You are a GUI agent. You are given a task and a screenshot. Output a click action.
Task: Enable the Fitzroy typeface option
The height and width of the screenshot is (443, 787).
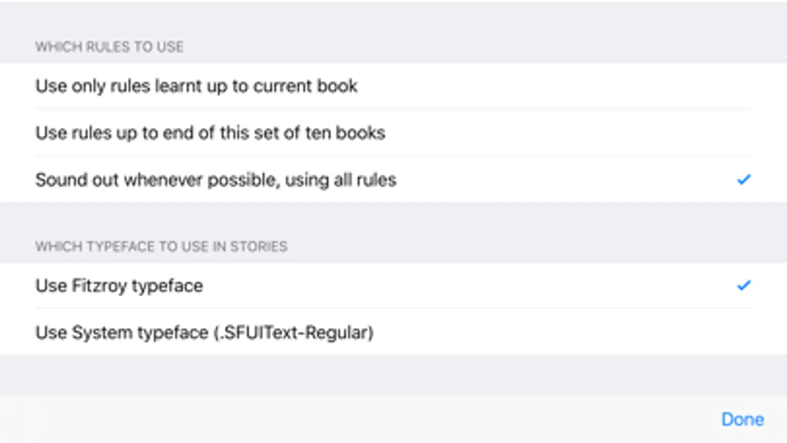119,286
